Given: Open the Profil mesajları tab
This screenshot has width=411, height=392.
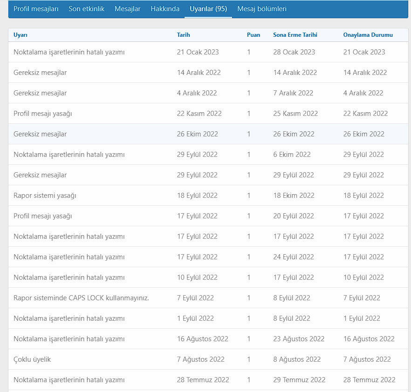Looking at the screenshot, I should pos(36,9).
